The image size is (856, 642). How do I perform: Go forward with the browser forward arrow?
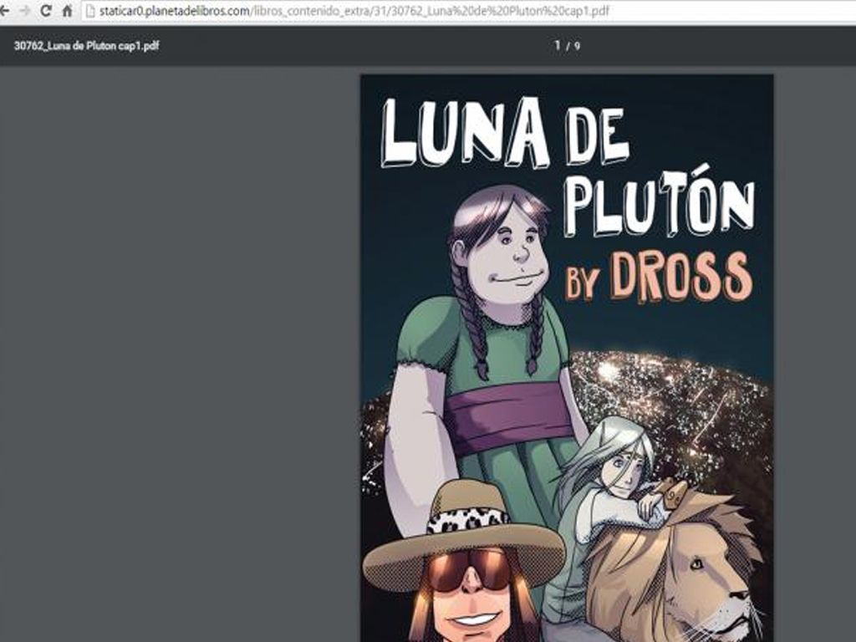pyautogui.click(x=25, y=10)
